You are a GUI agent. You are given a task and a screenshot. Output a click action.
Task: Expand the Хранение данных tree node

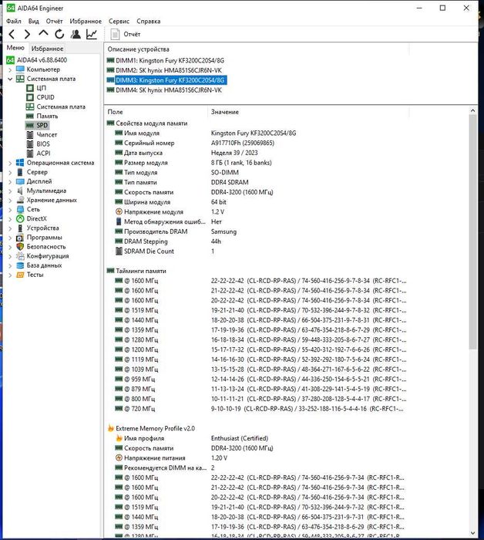[x=10, y=200]
